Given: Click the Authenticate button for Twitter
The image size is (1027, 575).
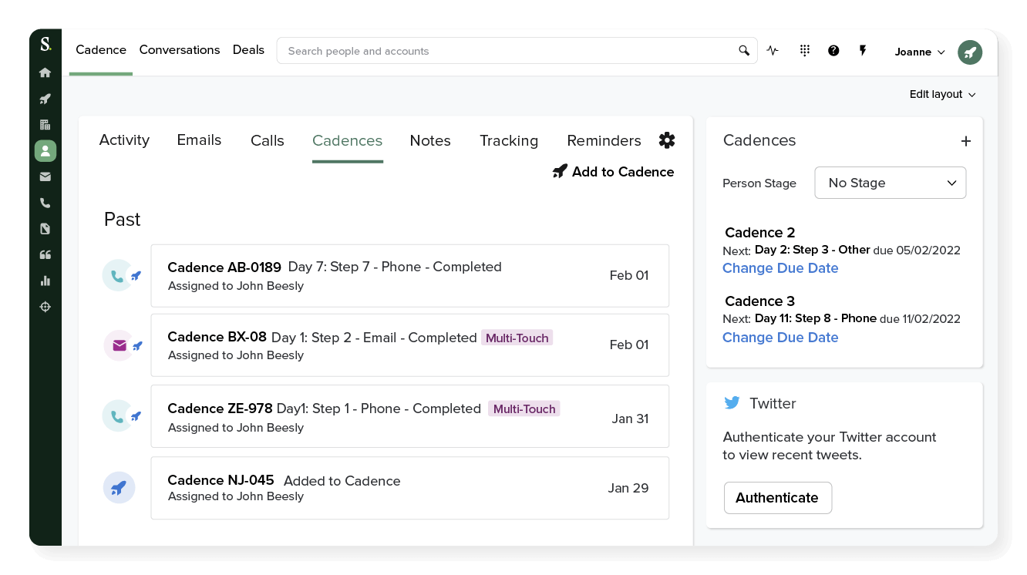Looking at the screenshot, I should click(x=777, y=498).
